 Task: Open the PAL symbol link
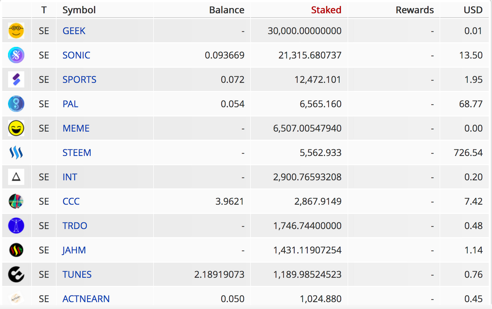pos(70,104)
